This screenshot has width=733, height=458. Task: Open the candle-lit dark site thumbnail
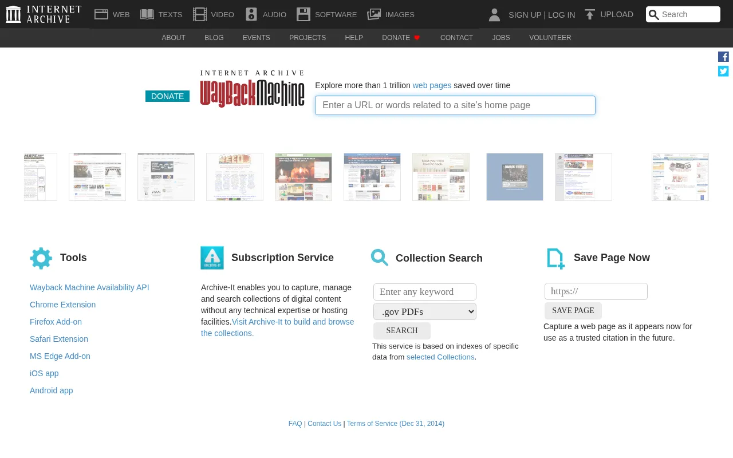pos(304,177)
